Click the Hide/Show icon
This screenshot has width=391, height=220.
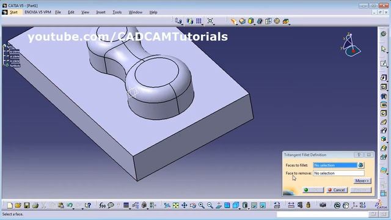pyautogui.click(x=254, y=205)
